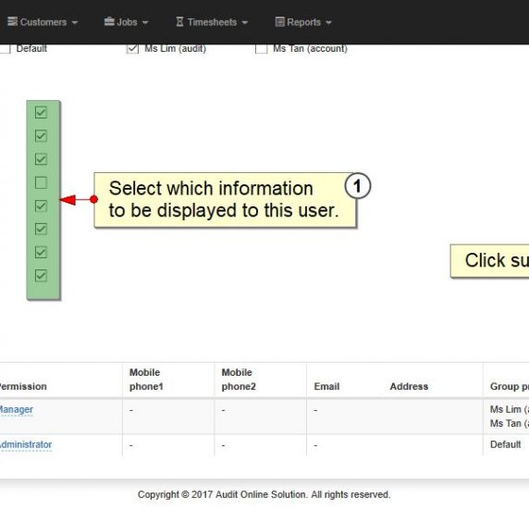Uncheck the first checkbox in green column
The height and width of the screenshot is (511, 529).
point(41,112)
